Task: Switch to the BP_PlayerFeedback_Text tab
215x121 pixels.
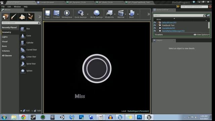Action: pos(139,2)
